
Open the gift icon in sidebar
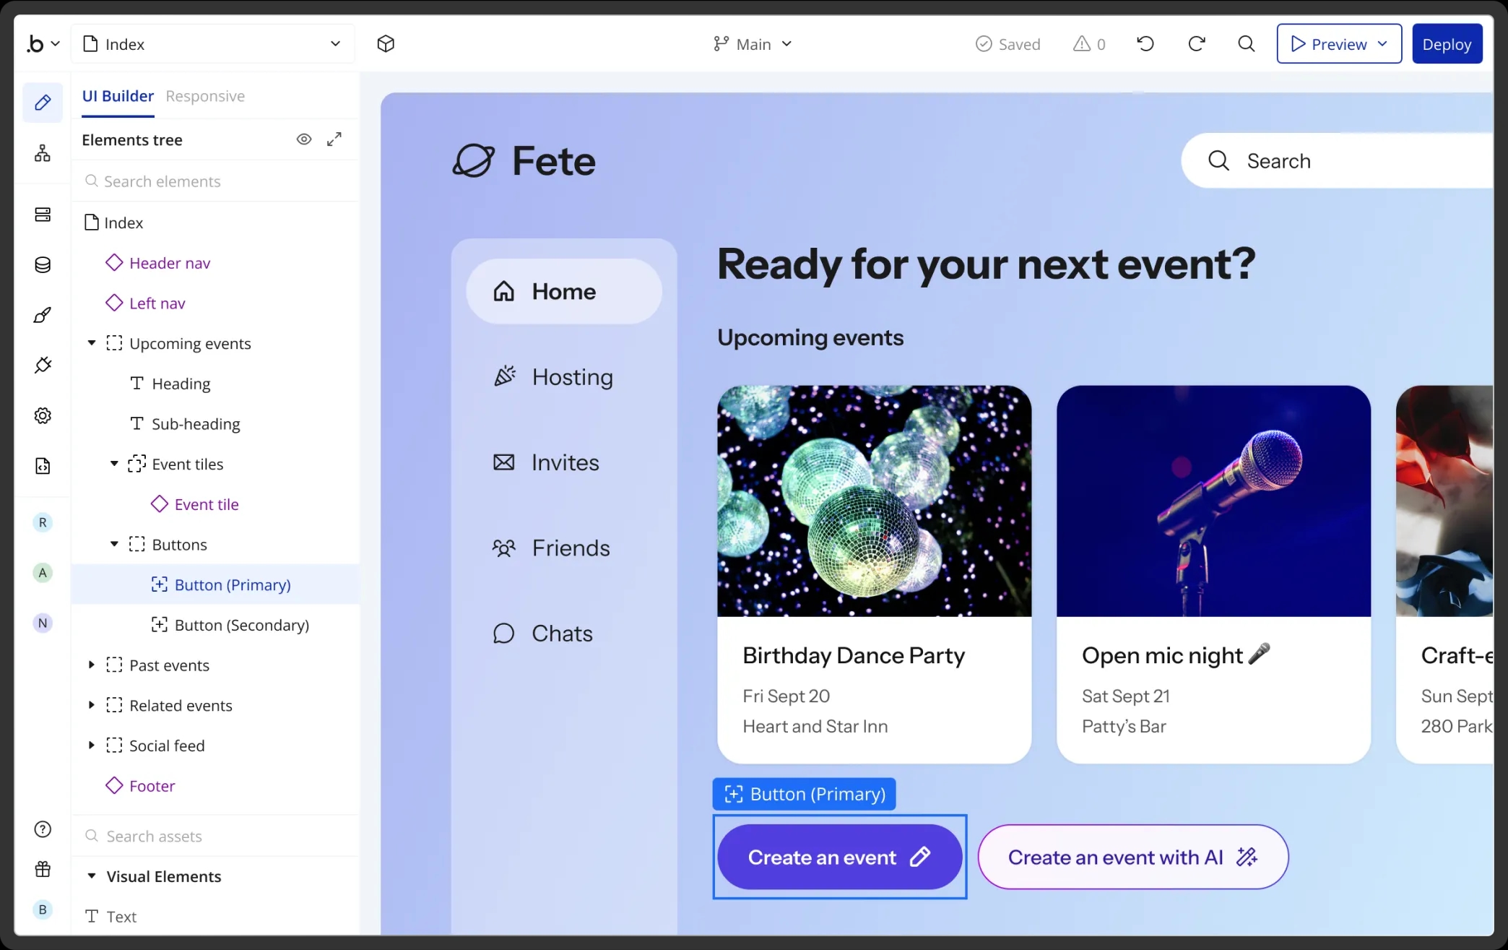click(43, 869)
